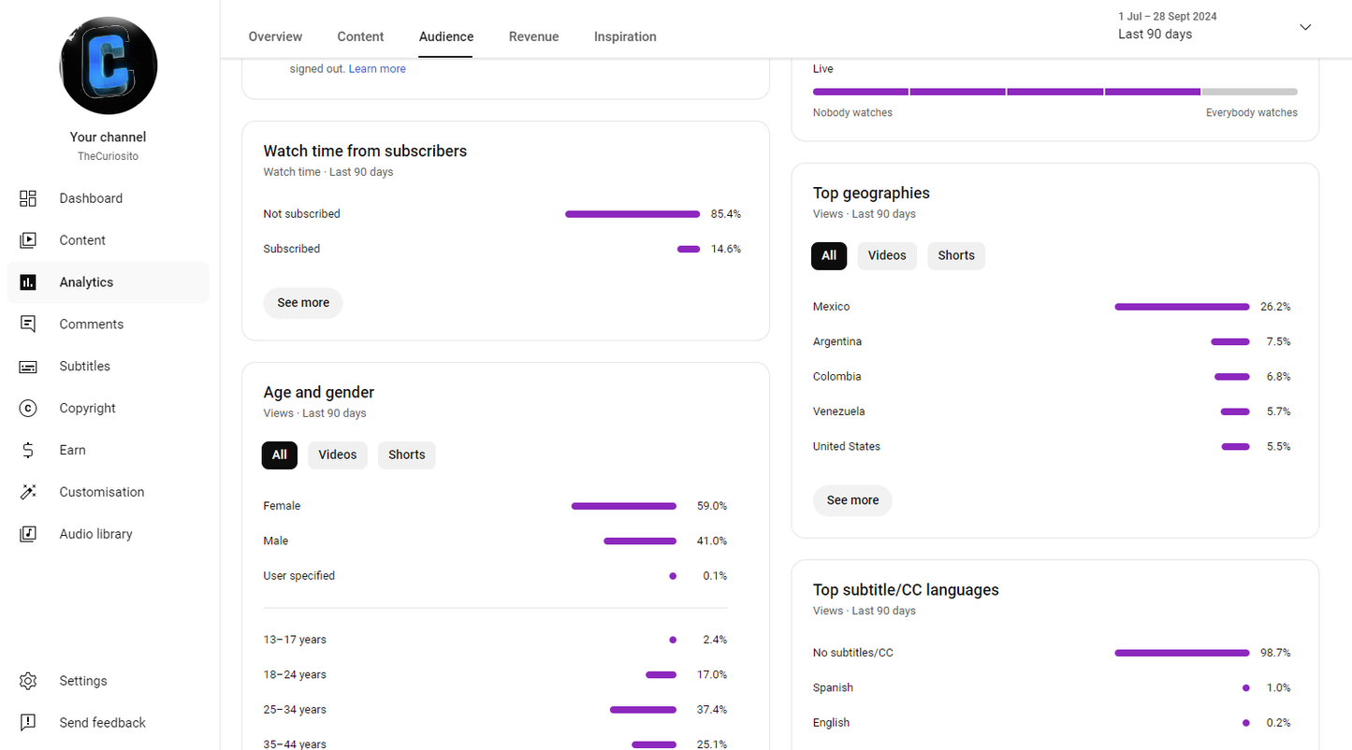Select Shorts filter in Top geographies

955,256
